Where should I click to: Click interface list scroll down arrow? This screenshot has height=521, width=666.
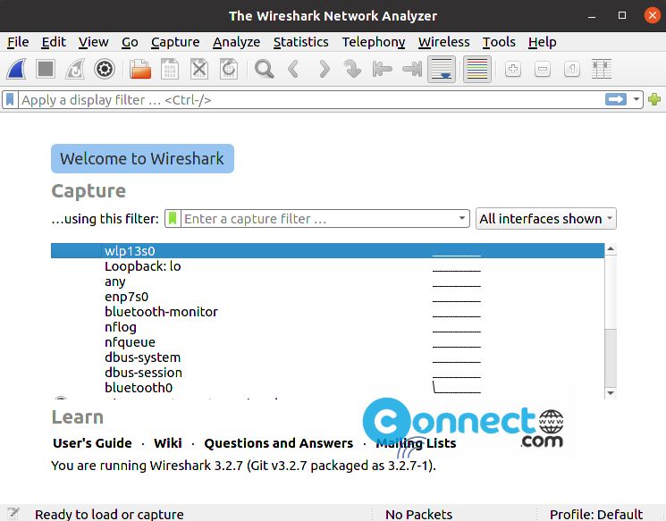611,393
